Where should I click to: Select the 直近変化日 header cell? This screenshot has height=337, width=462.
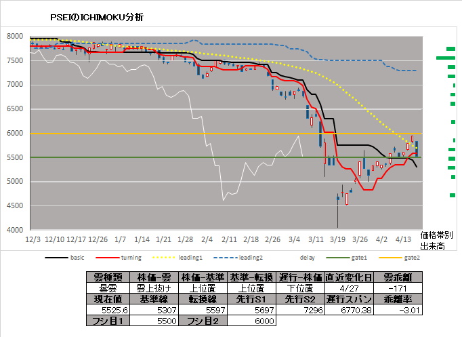point(349,277)
